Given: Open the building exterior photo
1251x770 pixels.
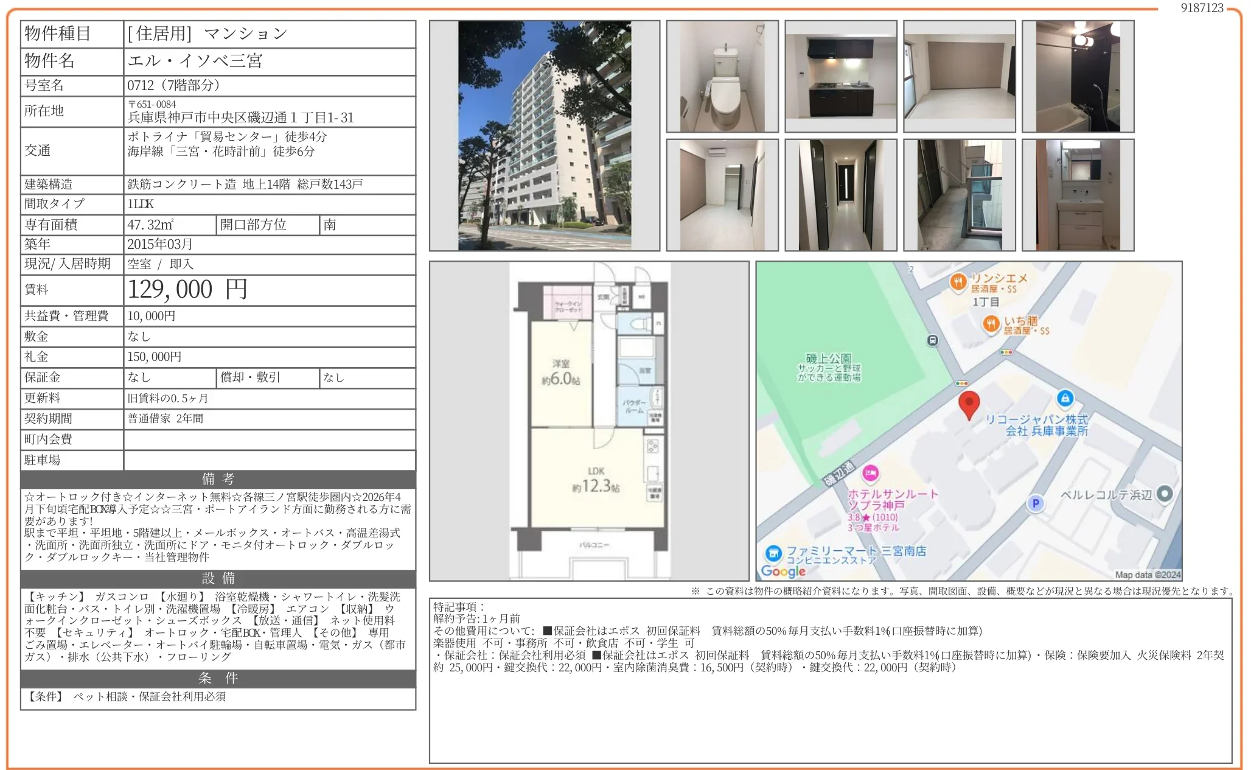Looking at the screenshot, I should pos(544,136).
